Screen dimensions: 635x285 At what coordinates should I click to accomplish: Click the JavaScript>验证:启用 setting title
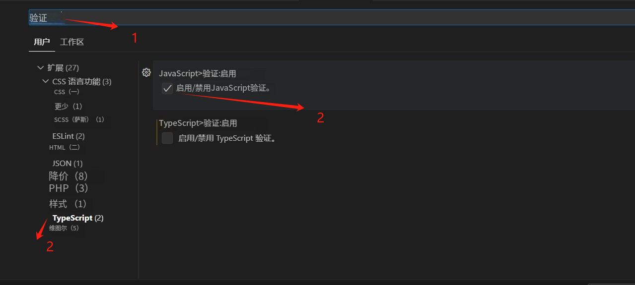[198, 73]
